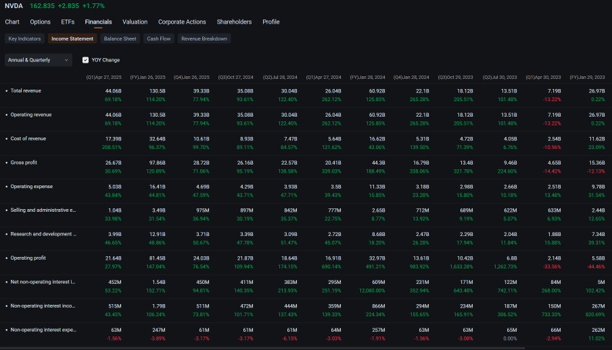Click the (Q3)Oct 29, 2023 column header
The height and width of the screenshot is (350, 612).
click(x=456, y=78)
